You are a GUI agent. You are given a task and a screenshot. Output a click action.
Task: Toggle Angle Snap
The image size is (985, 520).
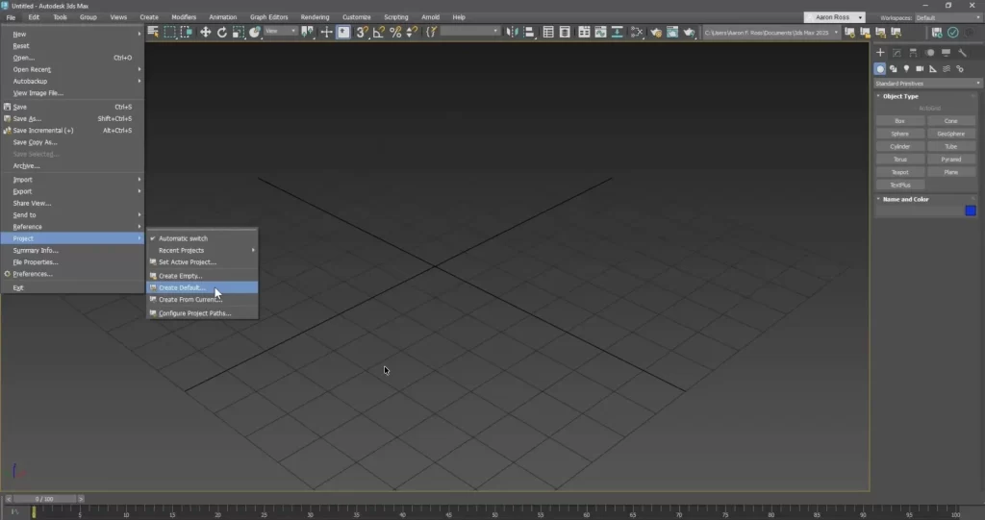[x=378, y=32]
